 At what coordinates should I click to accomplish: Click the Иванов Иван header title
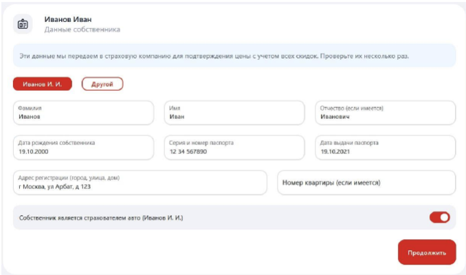68,19
